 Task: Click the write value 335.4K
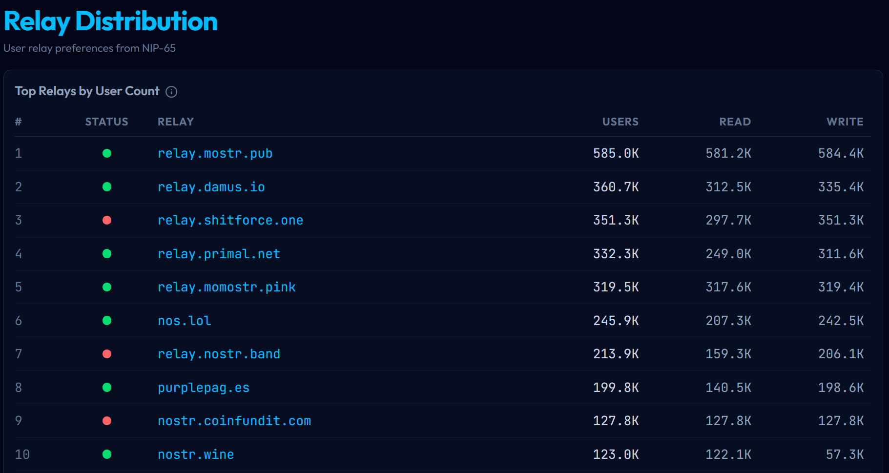click(841, 187)
